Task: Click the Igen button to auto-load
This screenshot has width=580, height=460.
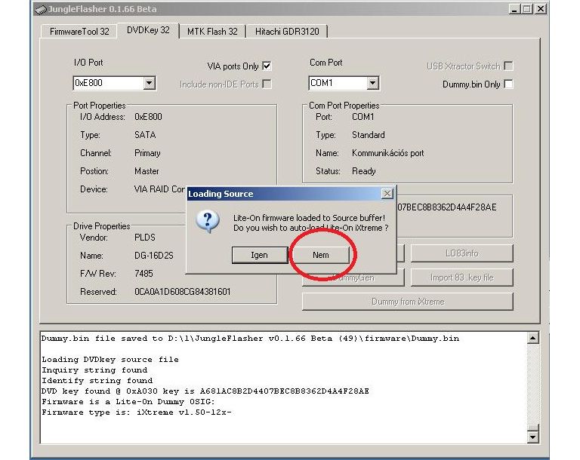Action: click(x=259, y=255)
